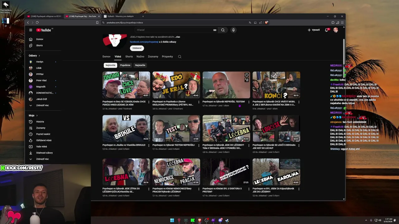Switch to Domov channel tab
Viewport: 399px width, 224px height.
[x=106, y=57]
